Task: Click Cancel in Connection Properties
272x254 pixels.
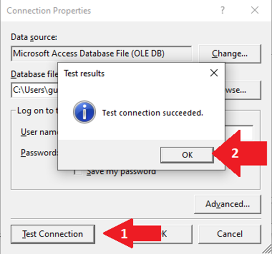Action: (229, 234)
